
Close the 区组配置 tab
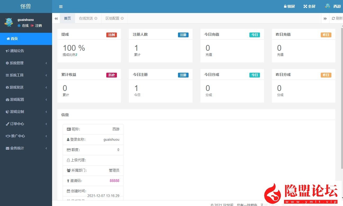[122, 18]
